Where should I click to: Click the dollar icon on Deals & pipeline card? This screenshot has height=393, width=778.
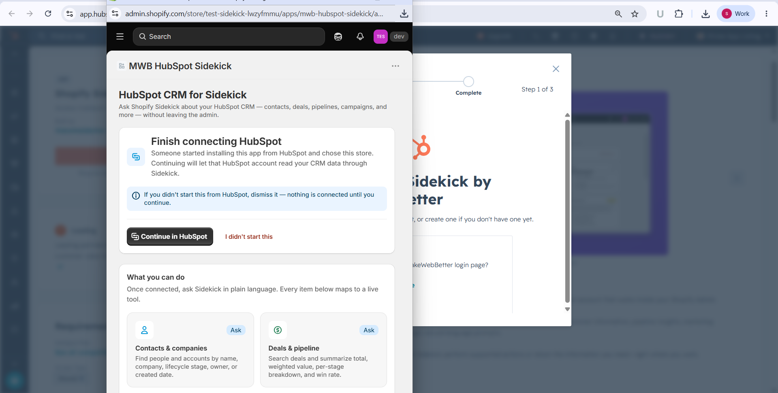point(278,330)
